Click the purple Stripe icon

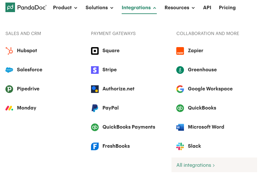pyautogui.click(x=95, y=70)
